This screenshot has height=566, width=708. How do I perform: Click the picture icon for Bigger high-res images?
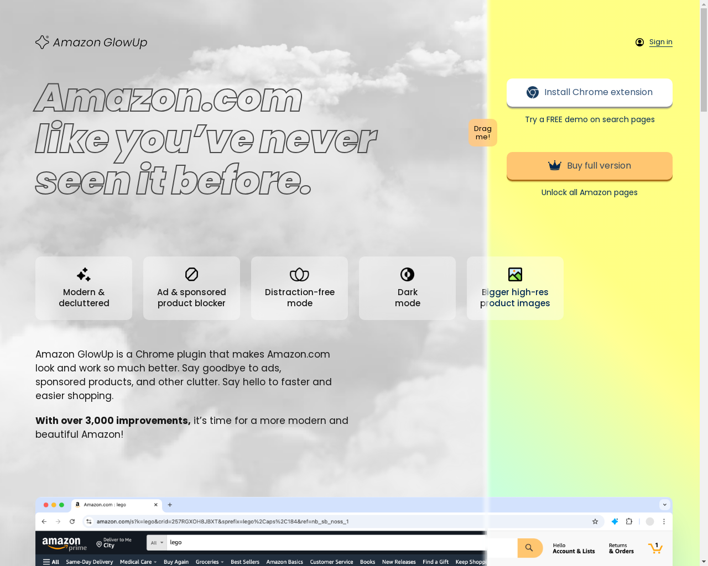tap(515, 274)
